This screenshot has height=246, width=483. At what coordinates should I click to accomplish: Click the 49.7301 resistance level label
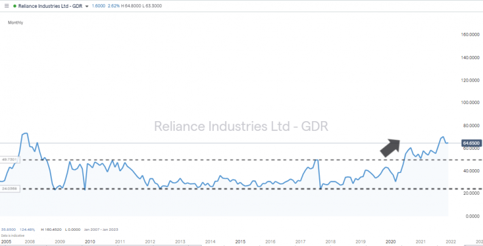(x=9, y=160)
